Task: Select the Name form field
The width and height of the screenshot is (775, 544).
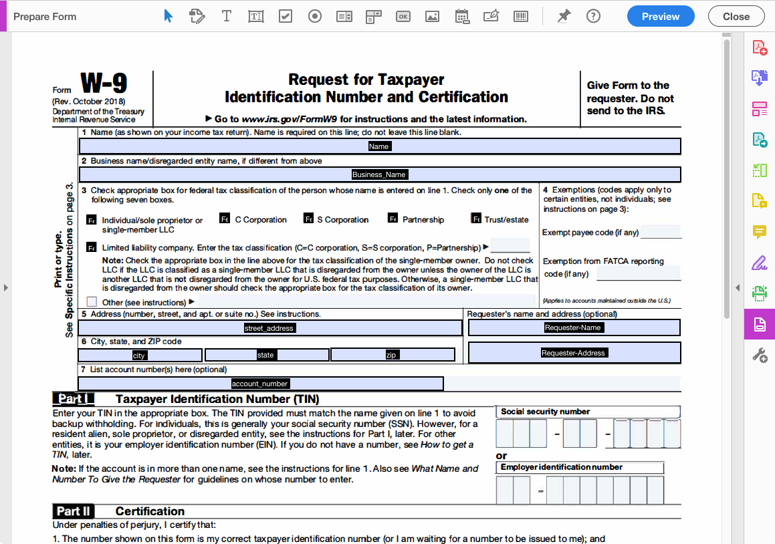Action: pyautogui.click(x=380, y=146)
